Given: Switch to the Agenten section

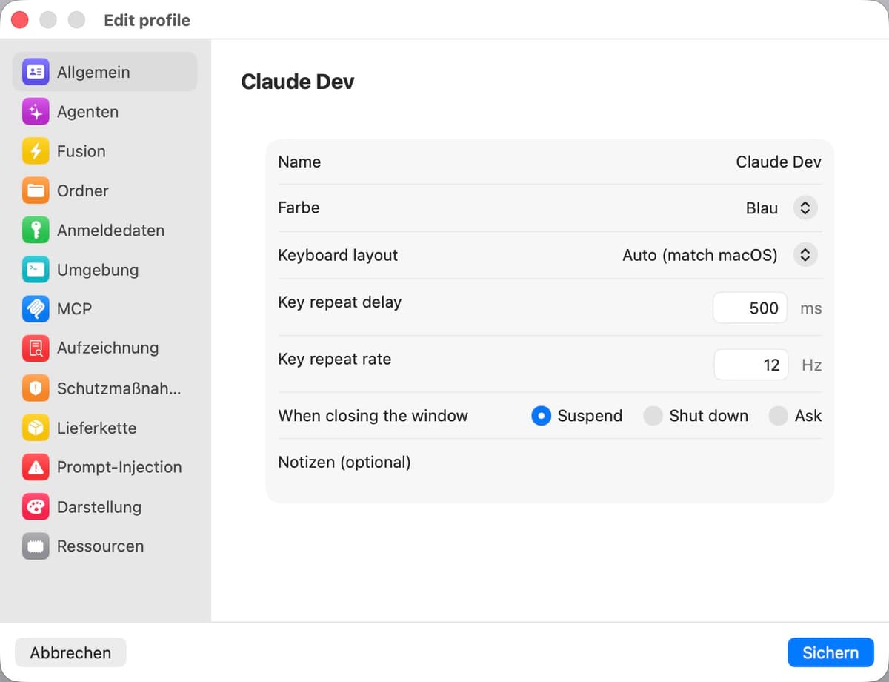Looking at the screenshot, I should click(x=87, y=112).
